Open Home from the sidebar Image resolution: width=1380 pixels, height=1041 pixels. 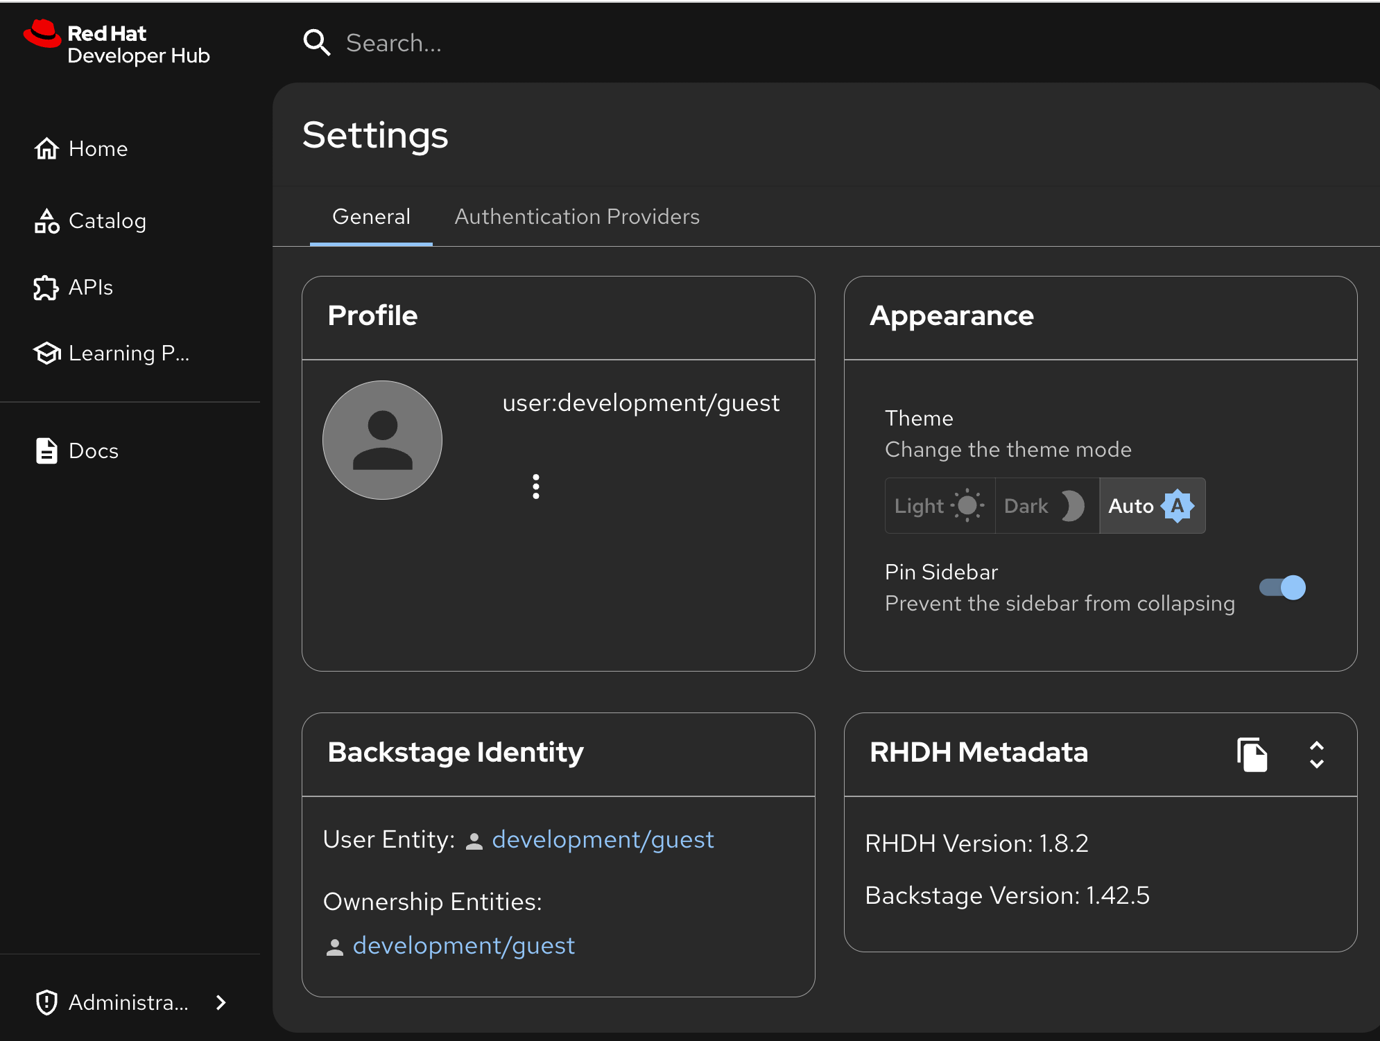pyautogui.click(x=98, y=149)
